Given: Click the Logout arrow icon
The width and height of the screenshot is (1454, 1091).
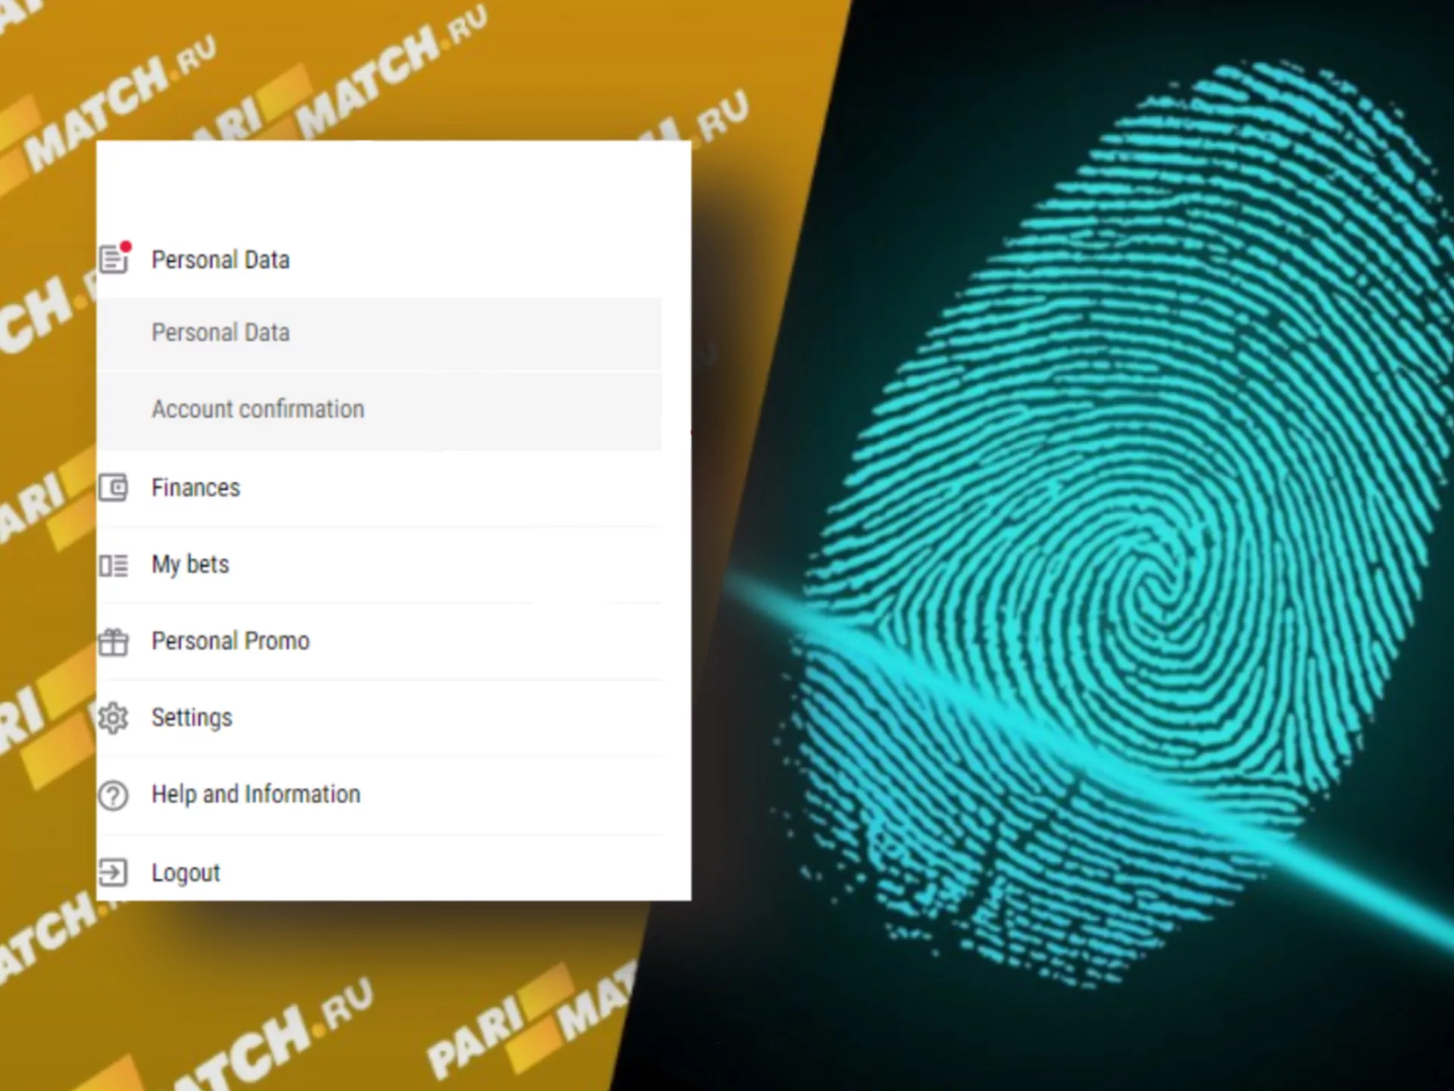Looking at the screenshot, I should (x=114, y=872).
